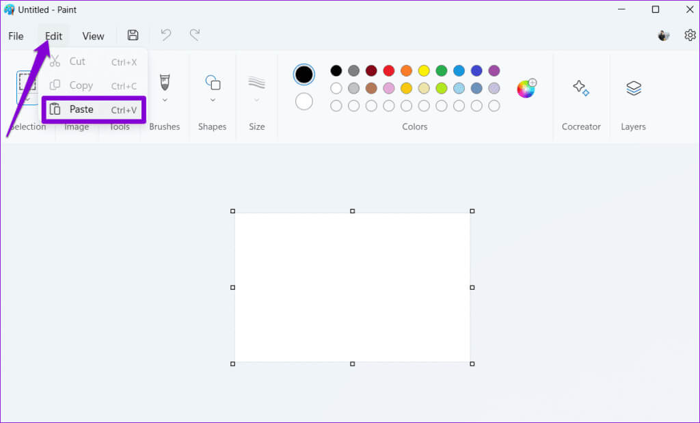The width and height of the screenshot is (700, 423).
Task: Click the Size line thickness icon
Action: [257, 83]
